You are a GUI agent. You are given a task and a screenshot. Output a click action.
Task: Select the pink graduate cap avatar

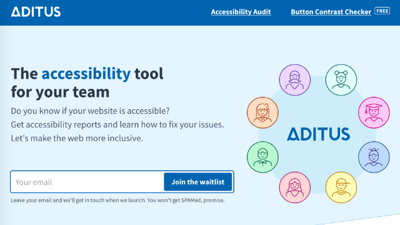374,112
